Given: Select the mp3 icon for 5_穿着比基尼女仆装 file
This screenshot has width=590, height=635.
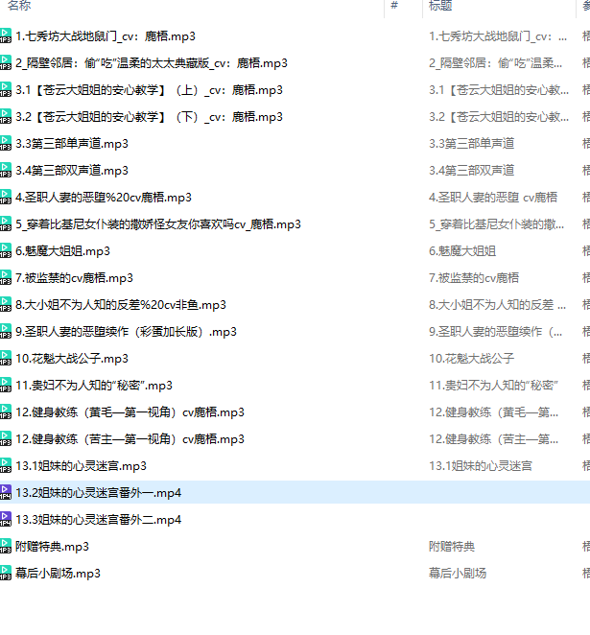Looking at the screenshot, I should pos(6,223).
